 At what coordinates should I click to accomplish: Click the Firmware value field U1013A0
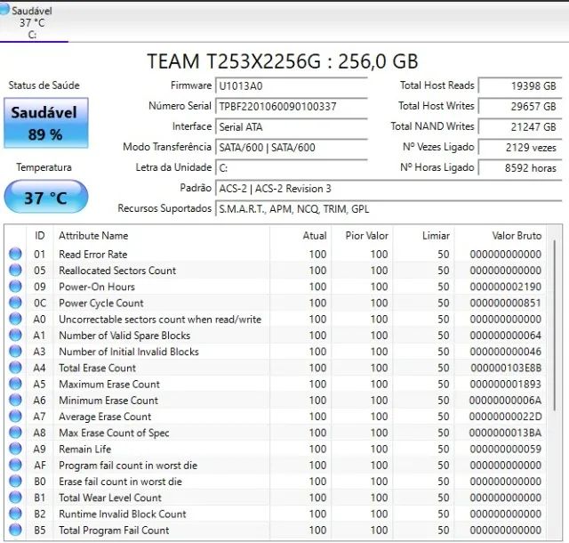click(x=291, y=86)
